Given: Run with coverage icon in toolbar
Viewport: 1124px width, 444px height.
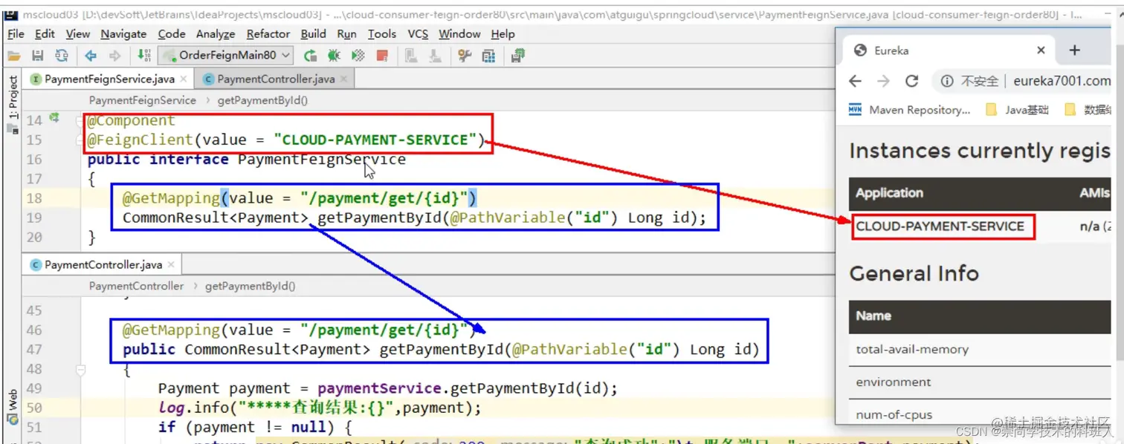Looking at the screenshot, I should [358, 56].
